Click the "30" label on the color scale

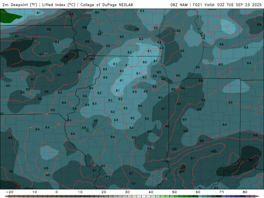point(127,192)
